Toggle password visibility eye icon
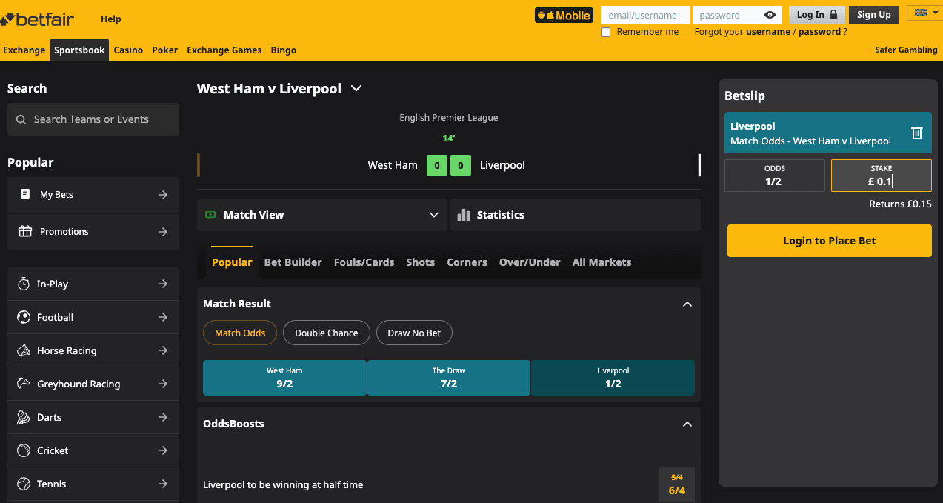Viewport: 943px width, 503px height. [x=770, y=15]
